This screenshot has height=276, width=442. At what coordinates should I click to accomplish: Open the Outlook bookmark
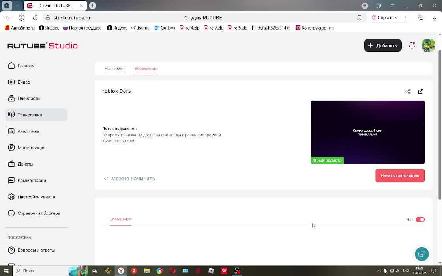pos(165,28)
